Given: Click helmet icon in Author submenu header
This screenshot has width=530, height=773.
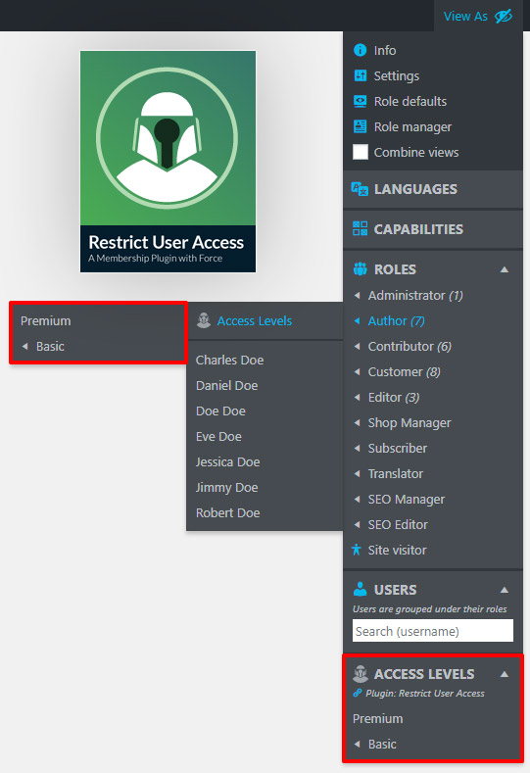Looking at the screenshot, I should click(x=204, y=320).
